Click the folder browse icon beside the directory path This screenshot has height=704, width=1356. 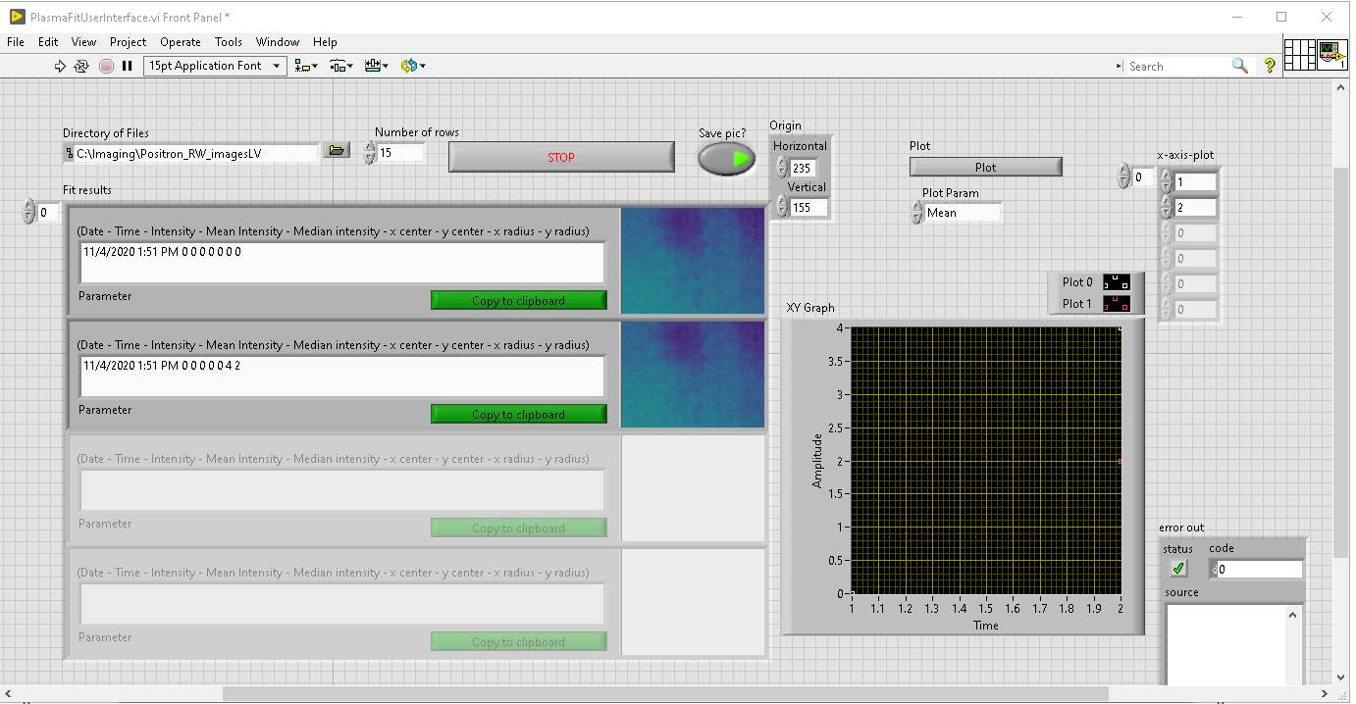pyautogui.click(x=337, y=151)
